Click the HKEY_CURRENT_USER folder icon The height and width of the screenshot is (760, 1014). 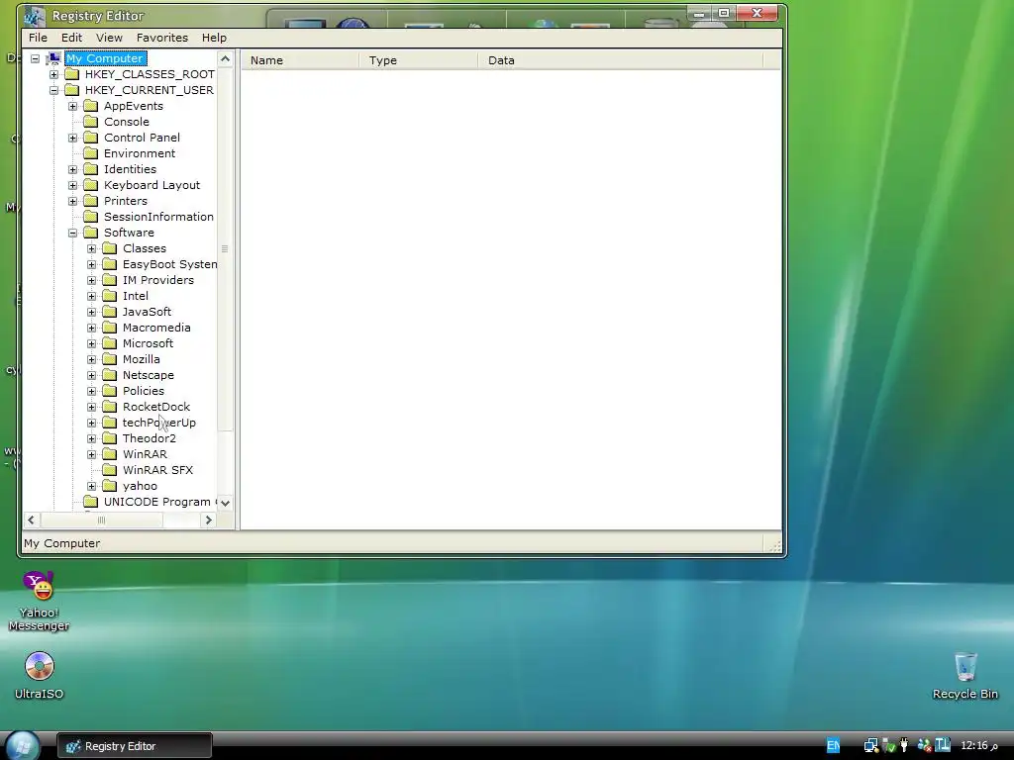[x=72, y=90]
